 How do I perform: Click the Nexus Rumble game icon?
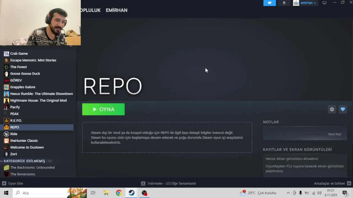tap(6, 94)
